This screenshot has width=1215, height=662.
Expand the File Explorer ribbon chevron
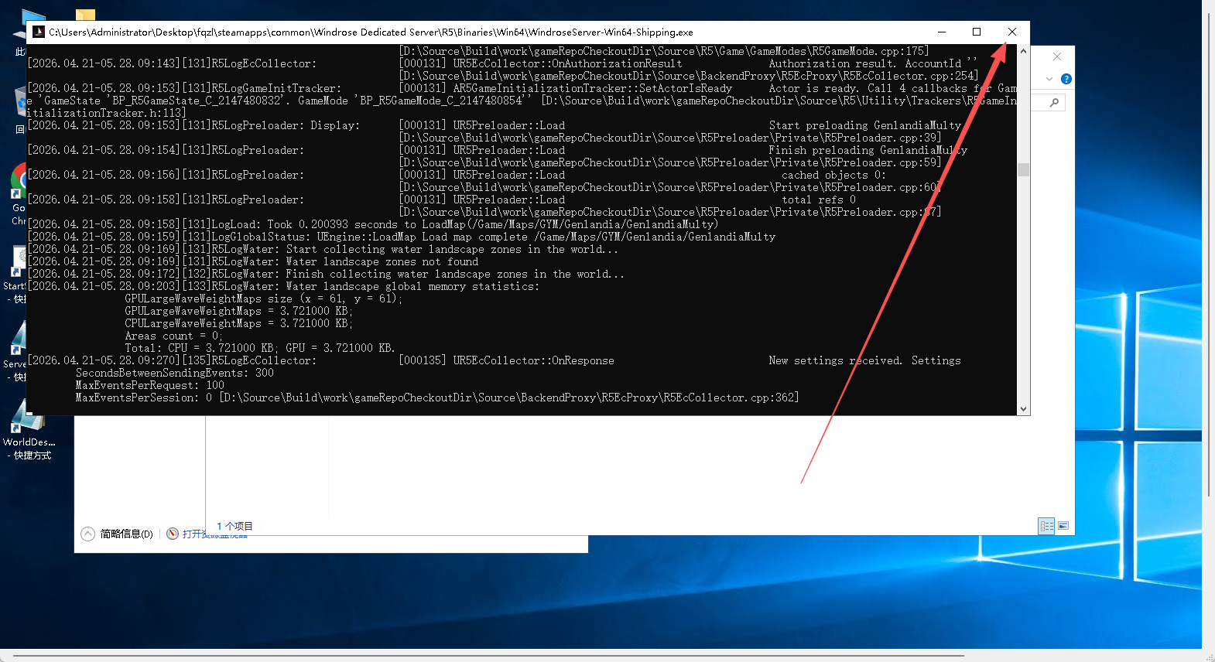(x=1049, y=79)
